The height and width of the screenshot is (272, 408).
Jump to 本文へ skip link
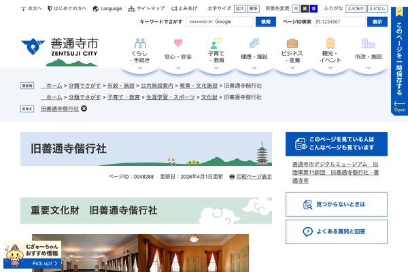(31, 9)
